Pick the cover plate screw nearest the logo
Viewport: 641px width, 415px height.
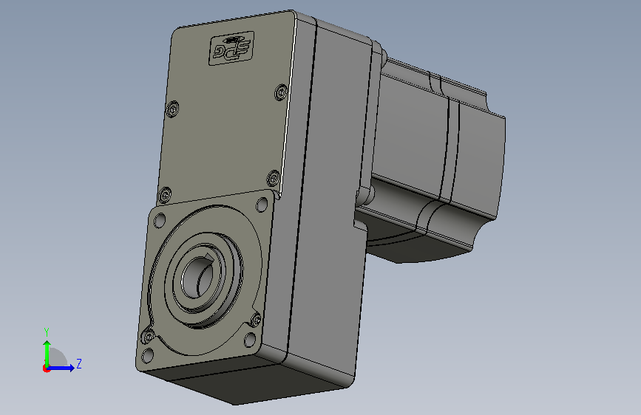[x=281, y=92]
